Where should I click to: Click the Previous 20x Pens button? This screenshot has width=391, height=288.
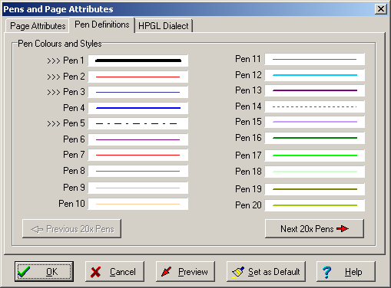(x=71, y=229)
